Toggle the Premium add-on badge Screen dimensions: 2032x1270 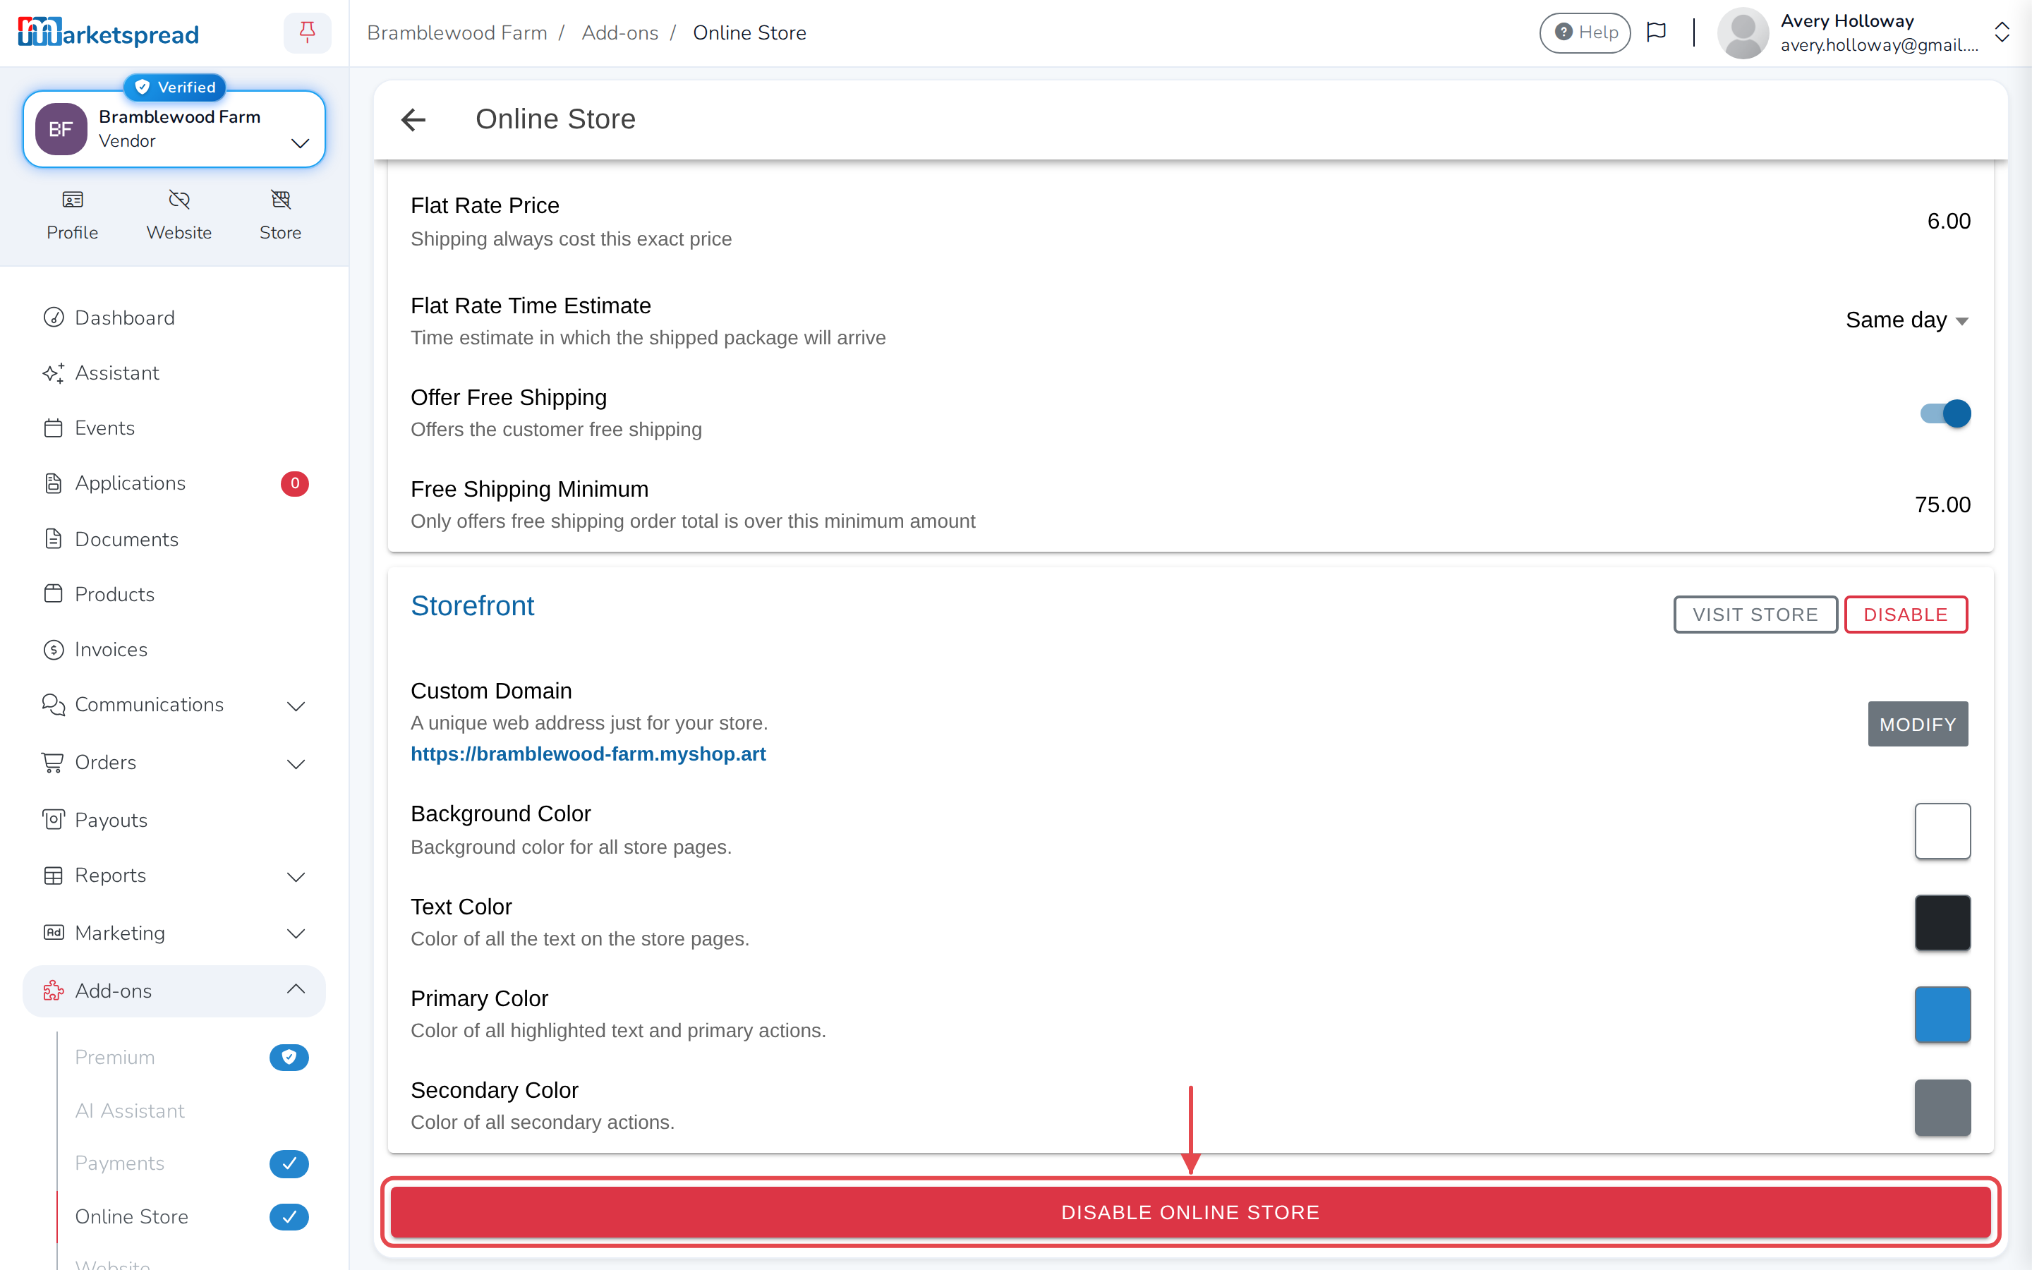pos(289,1057)
